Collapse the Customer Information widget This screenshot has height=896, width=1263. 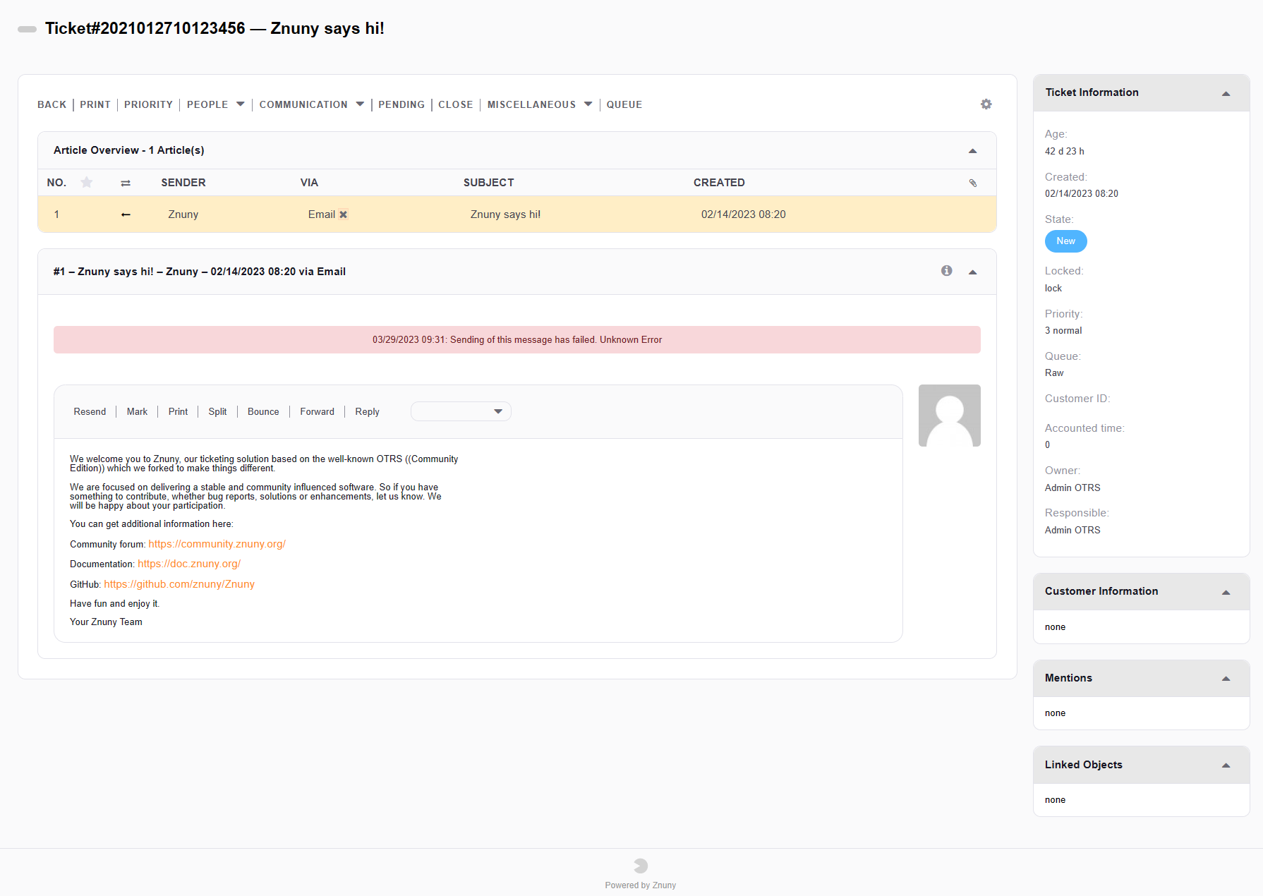(1226, 592)
